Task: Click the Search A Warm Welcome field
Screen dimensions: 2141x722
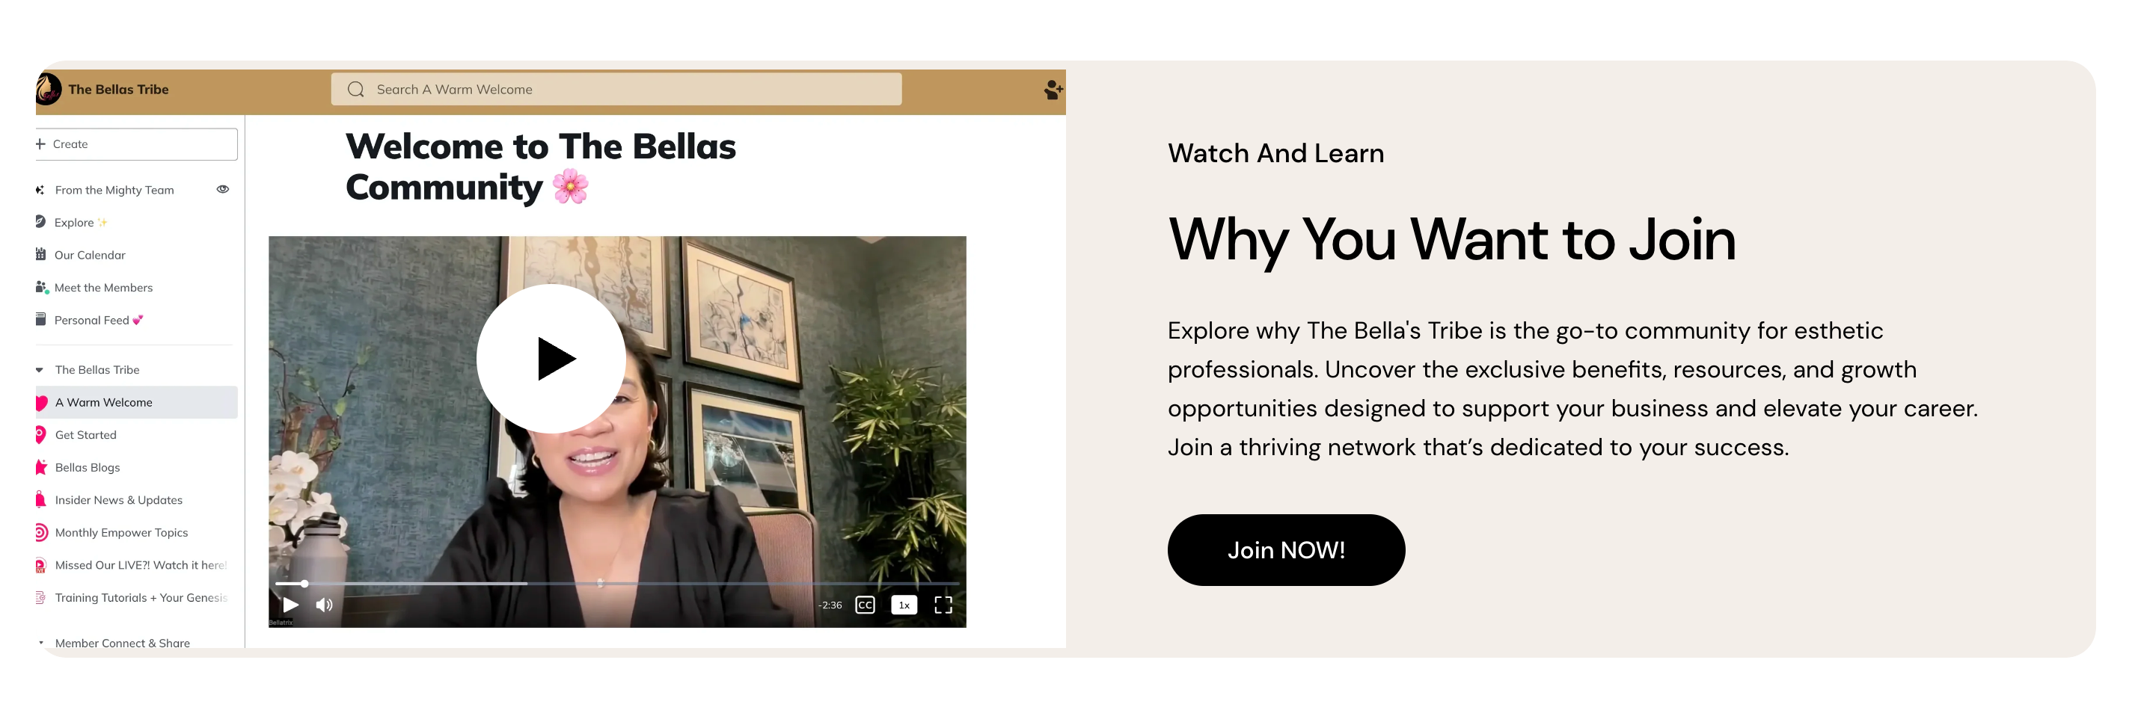Action: (x=616, y=90)
